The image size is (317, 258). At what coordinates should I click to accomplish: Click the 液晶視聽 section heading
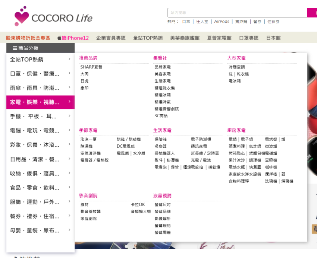click(x=162, y=195)
